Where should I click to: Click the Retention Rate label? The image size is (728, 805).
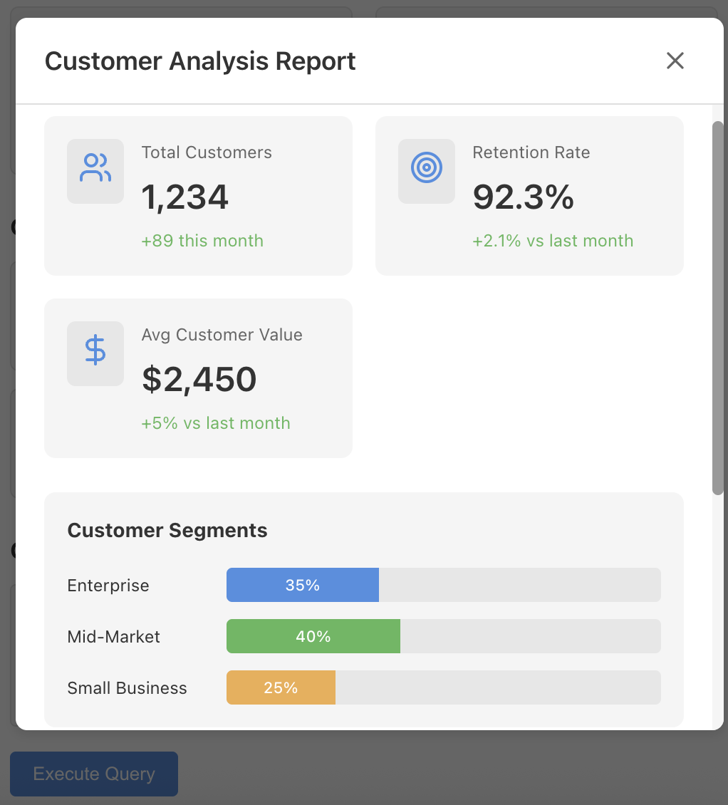point(531,152)
